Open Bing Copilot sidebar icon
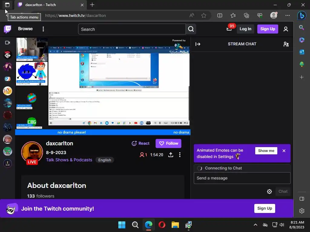The height and width of the screenshot is (232, 310). click(x=302, y=15)
